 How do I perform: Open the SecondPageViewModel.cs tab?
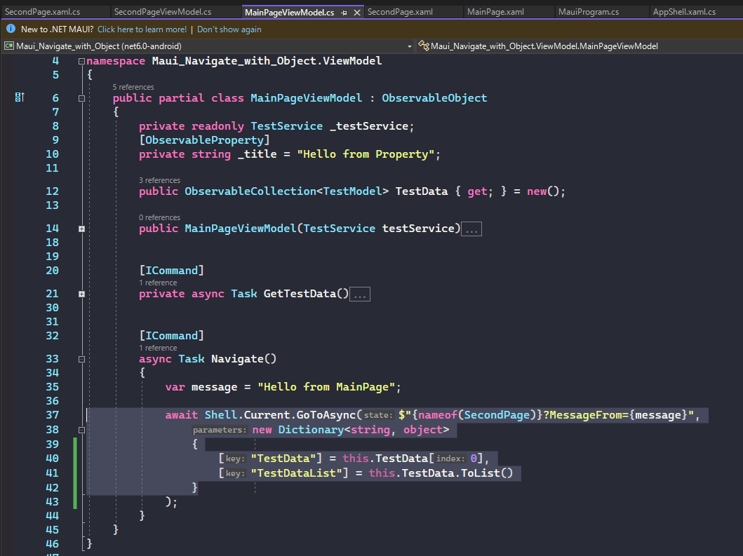(163, 12)
